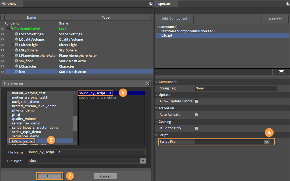290x181 pixels.
Task: Click the LCharacter cube icon
Action: pyautogui.click(x=16, y=66)
